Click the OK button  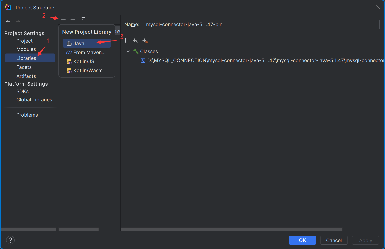302,240
